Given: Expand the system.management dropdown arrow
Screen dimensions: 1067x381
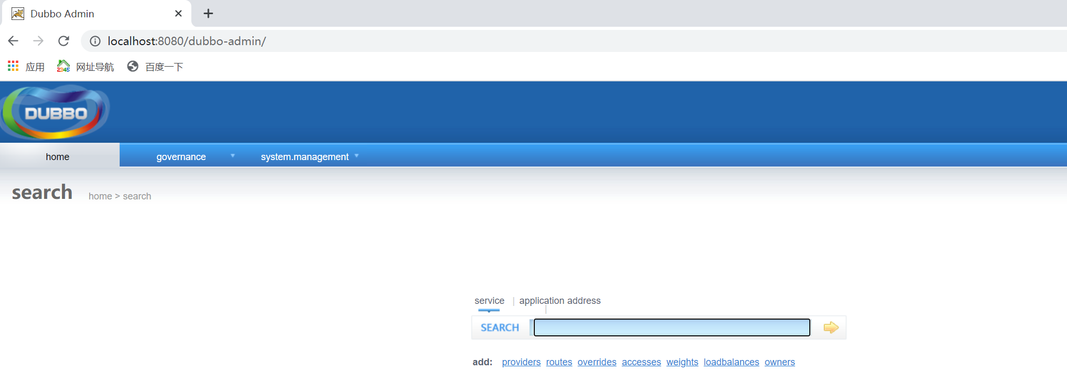Looking at the screenshot, I should point(356,156).
